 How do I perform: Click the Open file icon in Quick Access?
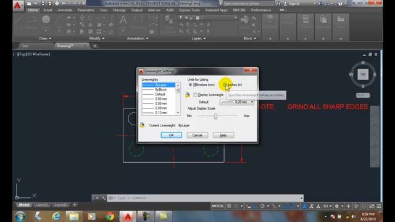(36, 4)
